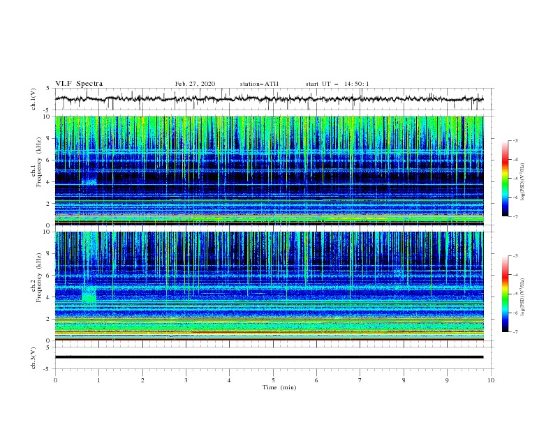Click time axis tick label "5"
The height and width of the screenshot is (427, 553).
[273, 380]
